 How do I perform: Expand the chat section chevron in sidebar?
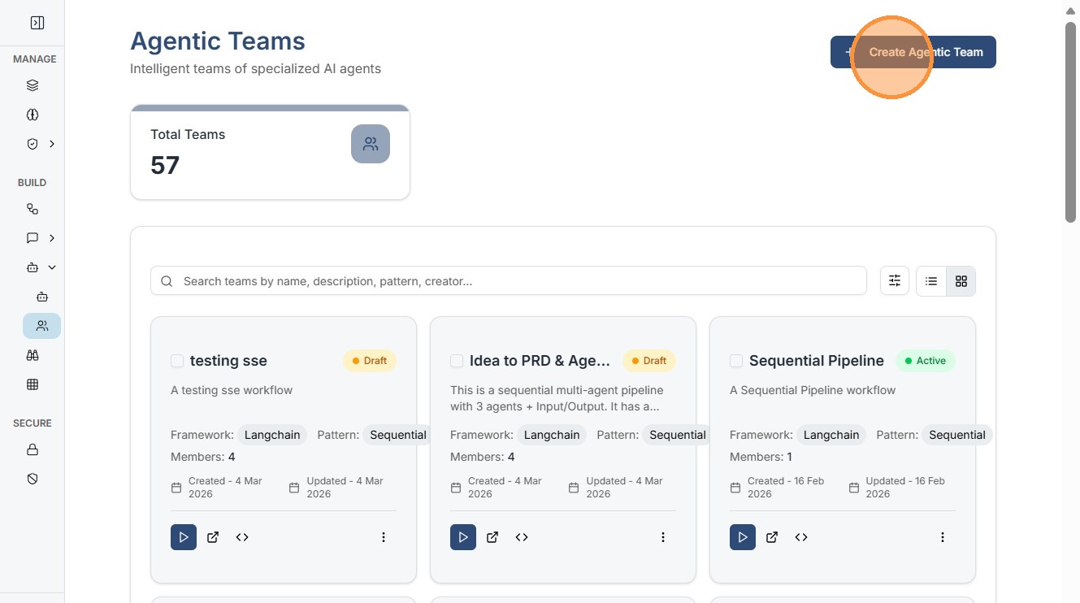(x=52, y=238)
